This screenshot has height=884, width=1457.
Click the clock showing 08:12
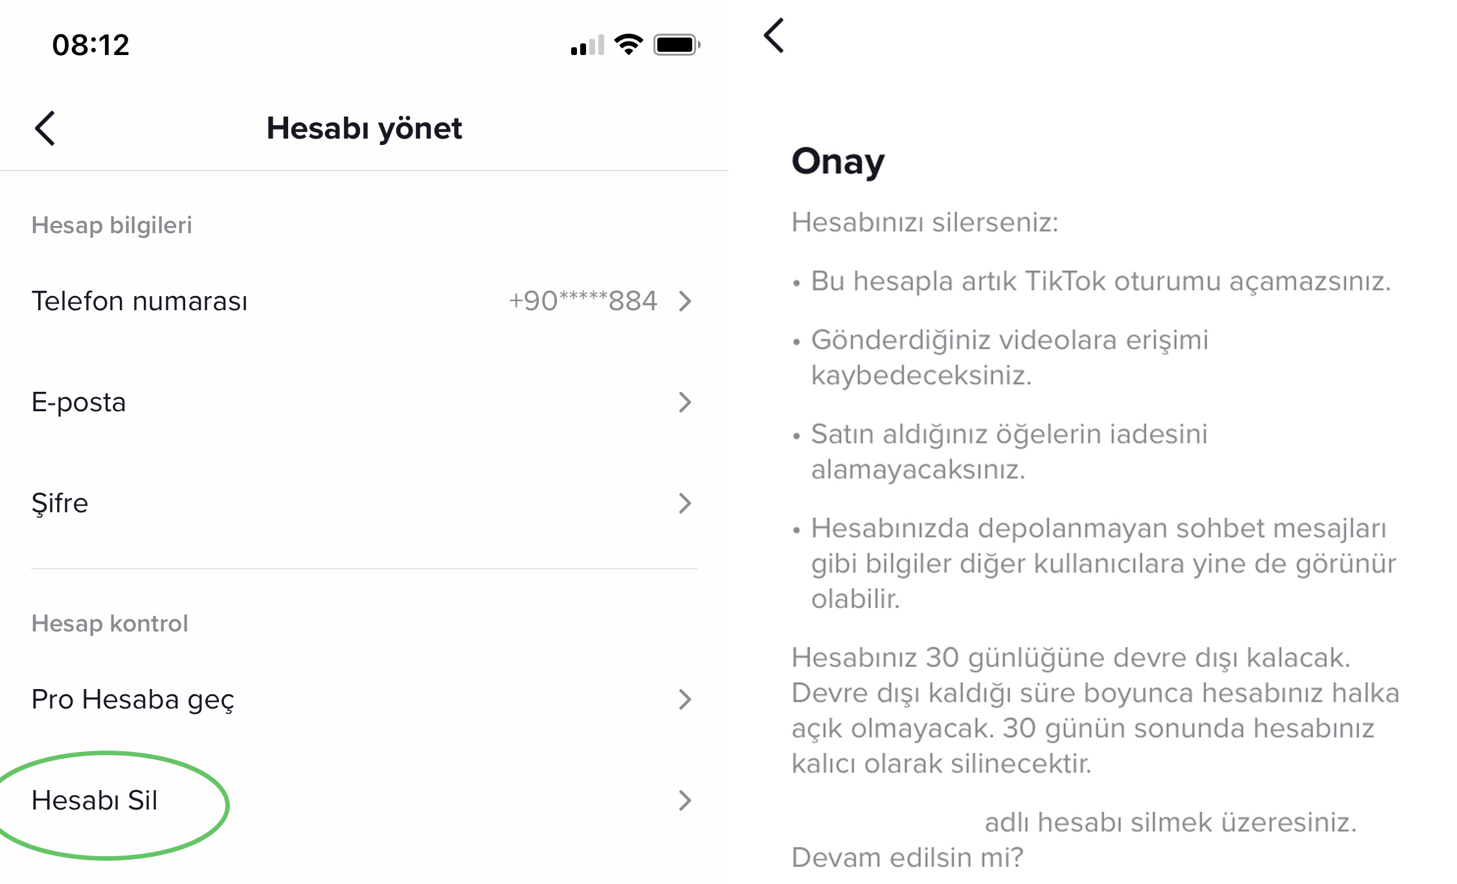click(x=91, y=44)
